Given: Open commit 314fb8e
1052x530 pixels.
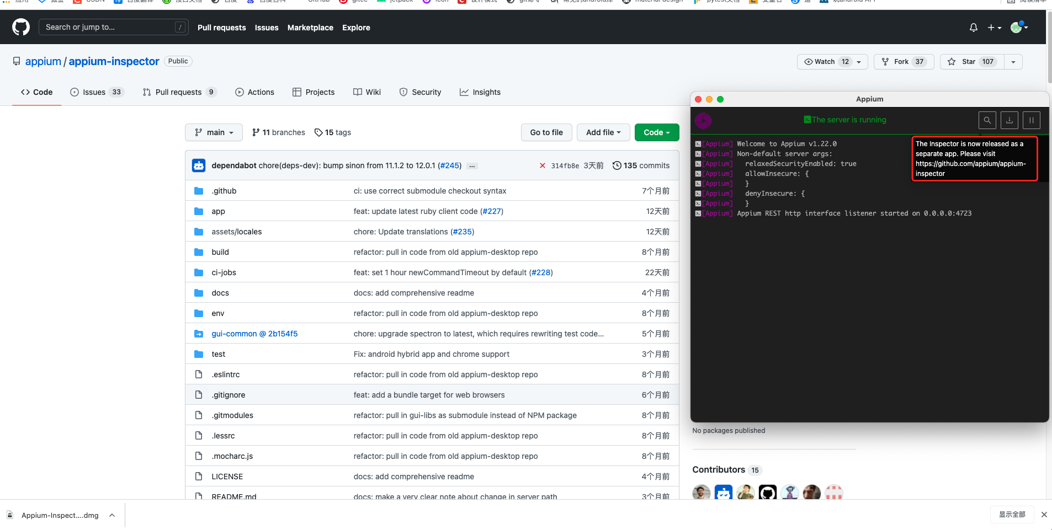Looking at the screenshot, I should (565, 165).
